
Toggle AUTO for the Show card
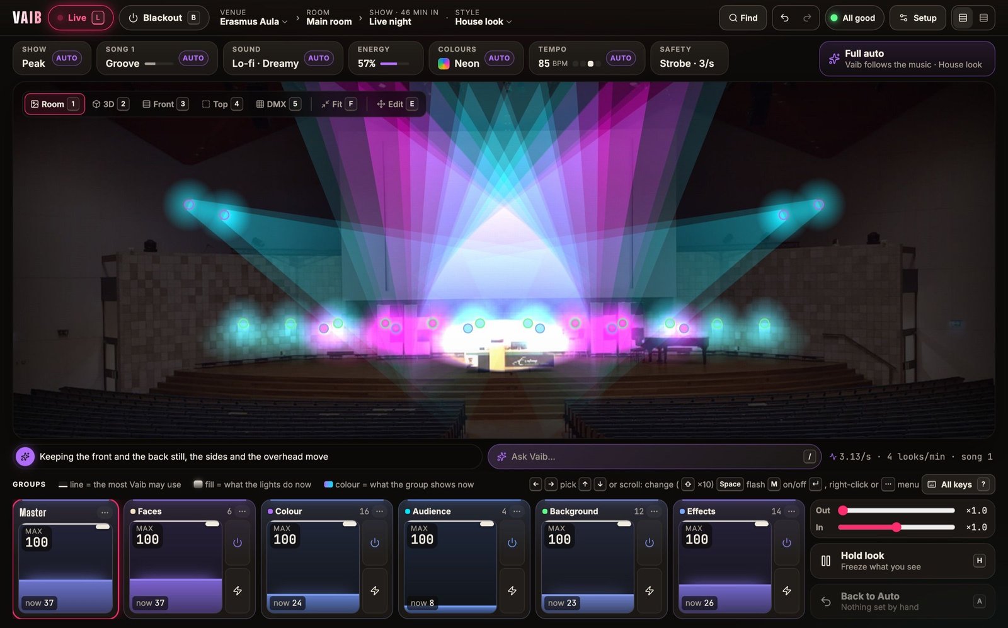(66, 58)
